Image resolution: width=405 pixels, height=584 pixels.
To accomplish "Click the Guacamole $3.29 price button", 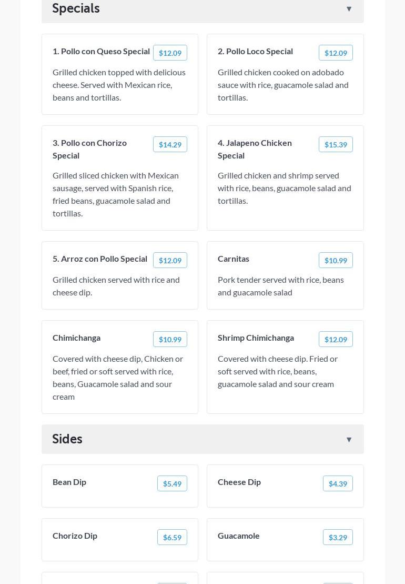I will pos(338,537).
